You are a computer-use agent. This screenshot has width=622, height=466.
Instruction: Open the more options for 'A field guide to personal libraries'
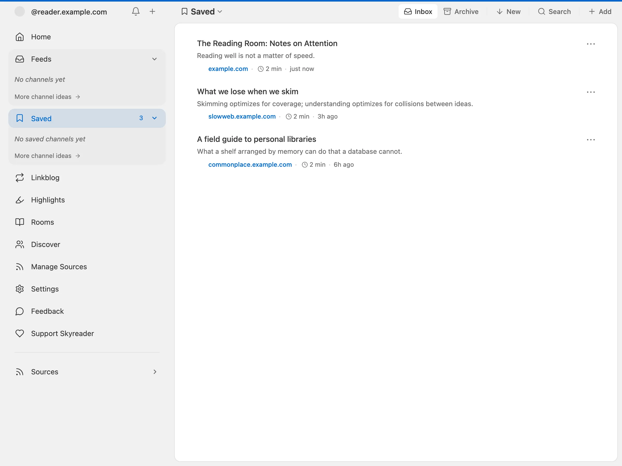pos(590,140)
